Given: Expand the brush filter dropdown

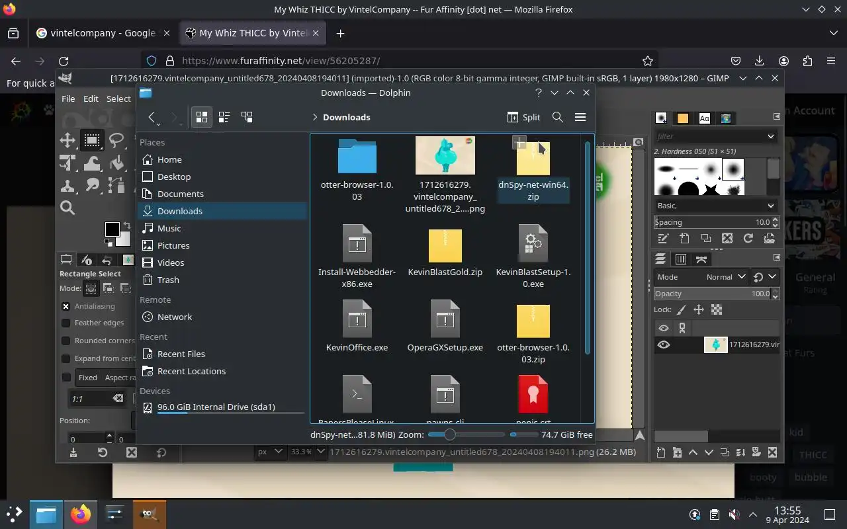Looking at the screenshot, I should [770, 136].
